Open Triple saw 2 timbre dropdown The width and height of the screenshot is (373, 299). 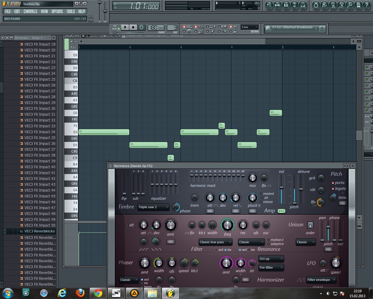(153, 207)
